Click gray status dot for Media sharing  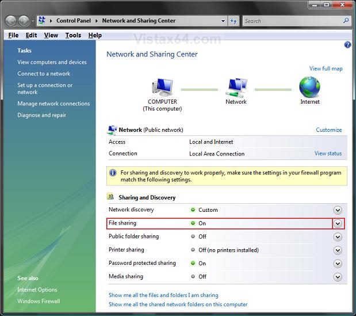coord(193,276)
